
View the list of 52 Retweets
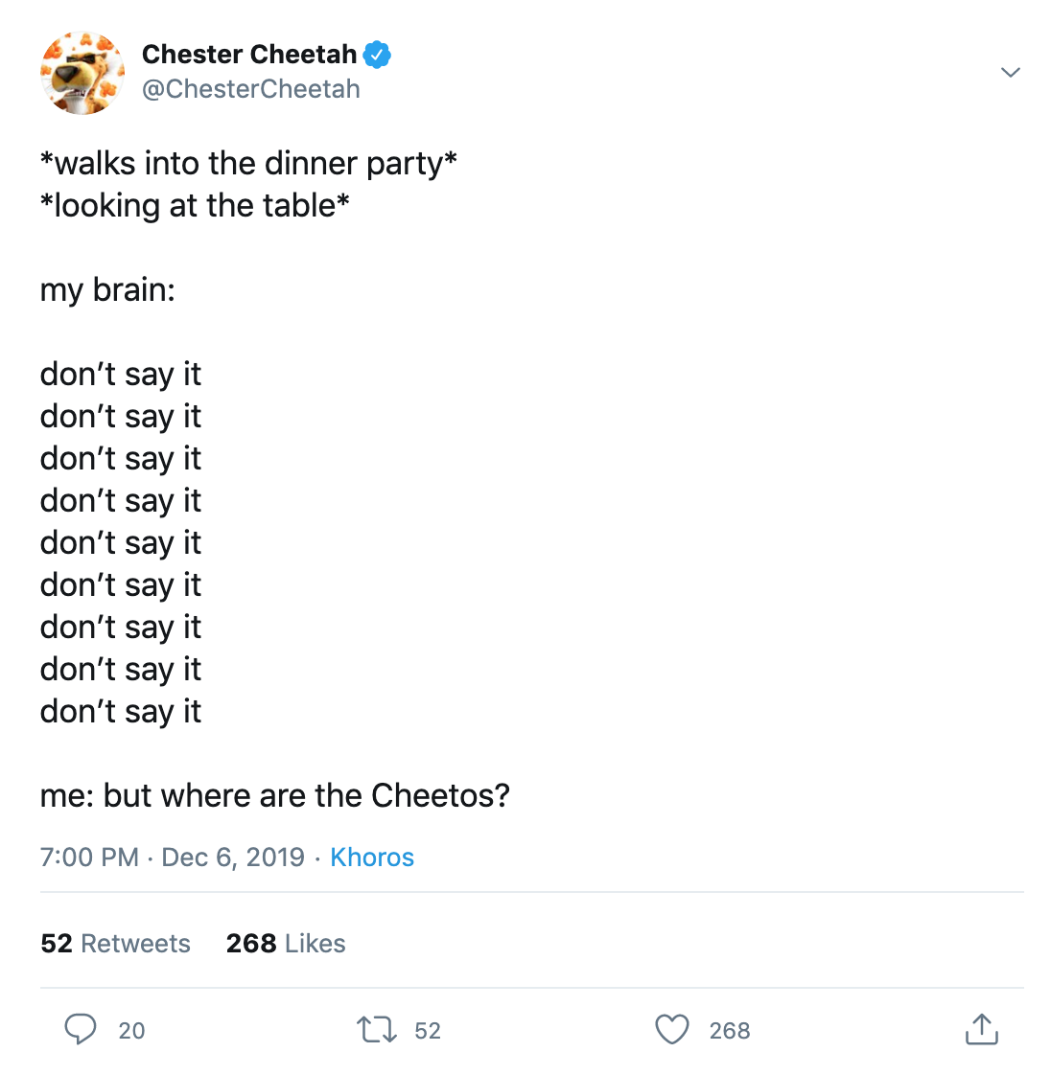click(x=115, y=944)
